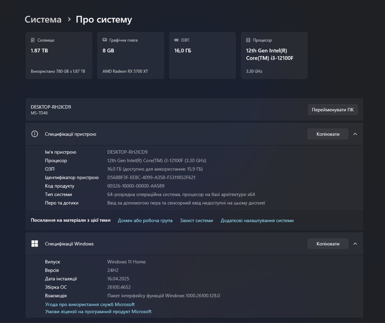
Task: Click installation date 16.04.2025
Action: pyautogui.click(x=118, y=279)
